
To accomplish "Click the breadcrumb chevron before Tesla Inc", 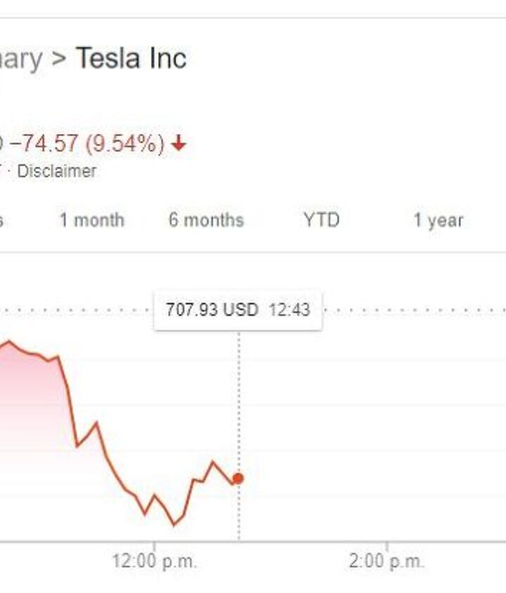I will 58,58.
